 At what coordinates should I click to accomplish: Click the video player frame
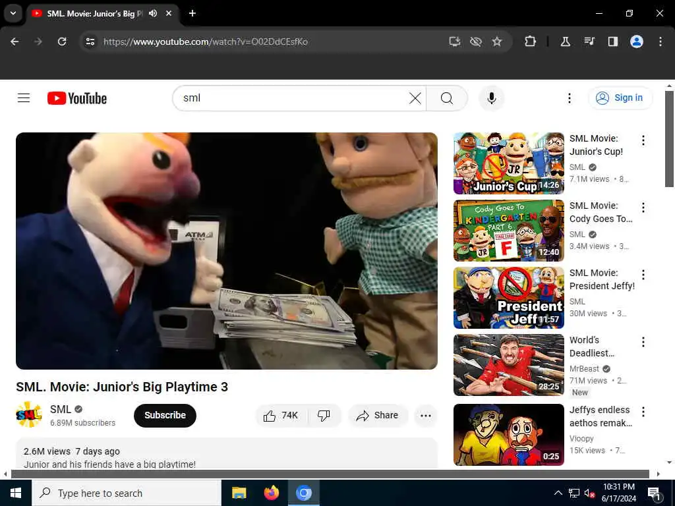[227, 251]
